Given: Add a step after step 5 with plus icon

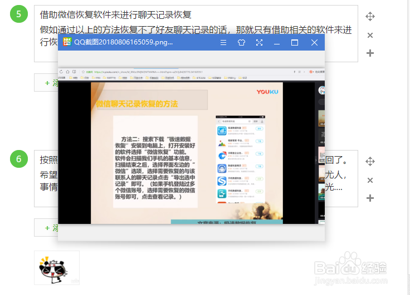Looking at the screenshot, I should click(370, 53).
